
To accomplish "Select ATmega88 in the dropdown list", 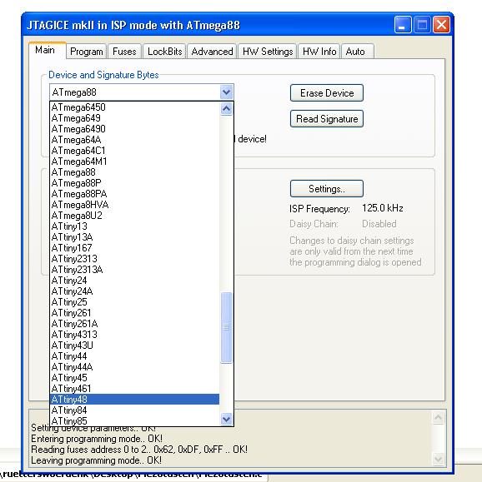I will 134,172.
